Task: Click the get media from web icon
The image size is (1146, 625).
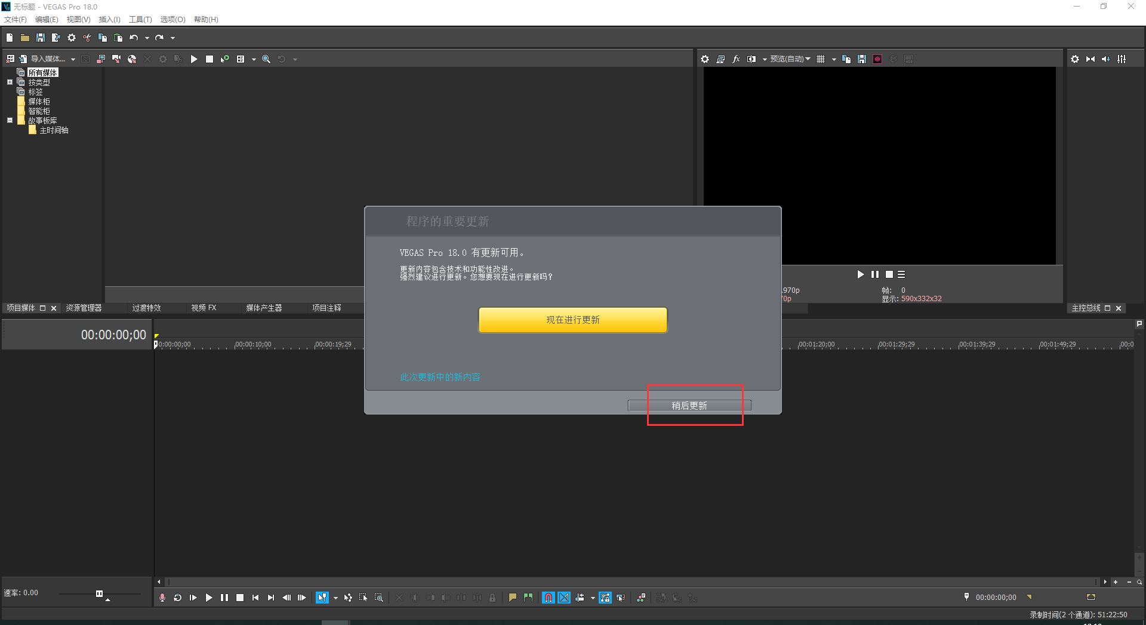Action: [132, 59]
